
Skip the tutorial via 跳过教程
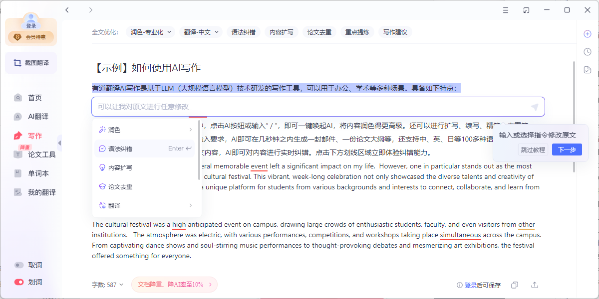(x=533, y=149)
